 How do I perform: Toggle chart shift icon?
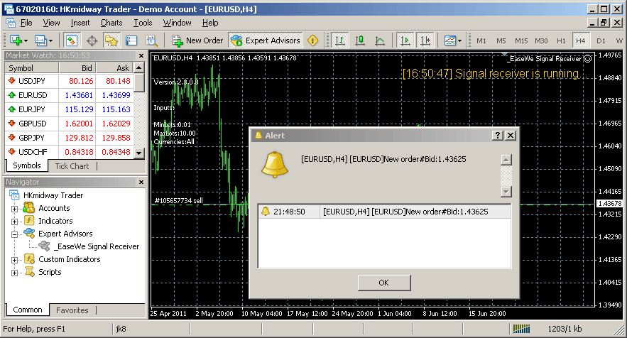[x=425, y=40]
